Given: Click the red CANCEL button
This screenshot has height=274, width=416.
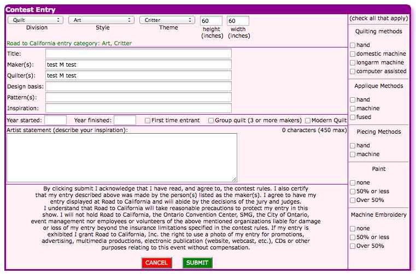Looking at the screenshot, I should tap(156, 263).
